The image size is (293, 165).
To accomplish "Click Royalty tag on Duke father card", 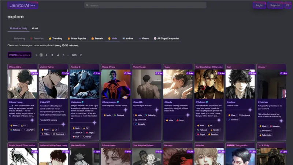I will 215,130.
